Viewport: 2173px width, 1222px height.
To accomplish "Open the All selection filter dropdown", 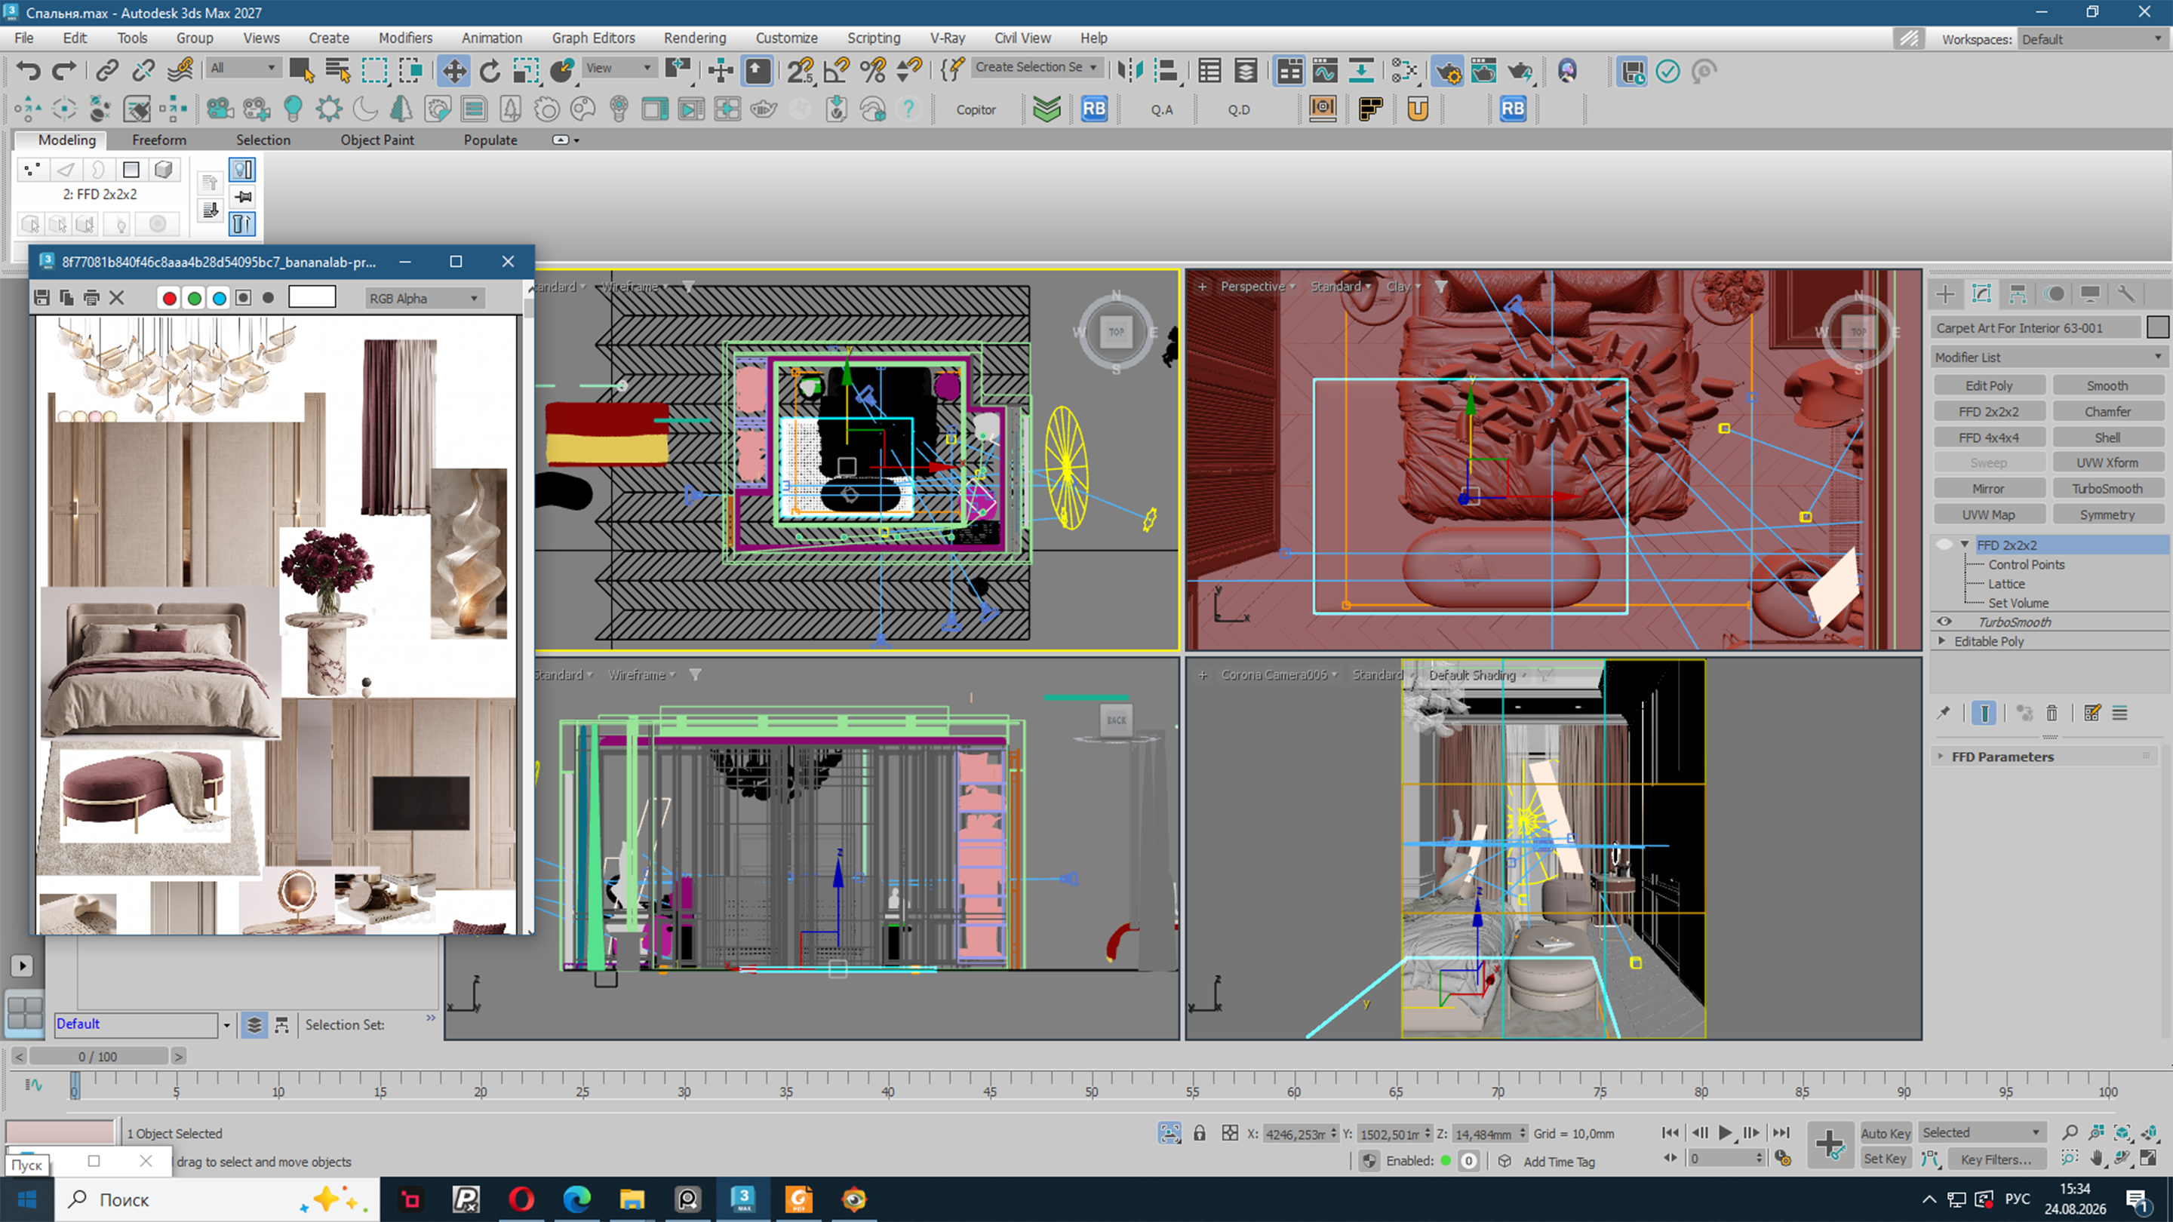I will coord(243,67).
